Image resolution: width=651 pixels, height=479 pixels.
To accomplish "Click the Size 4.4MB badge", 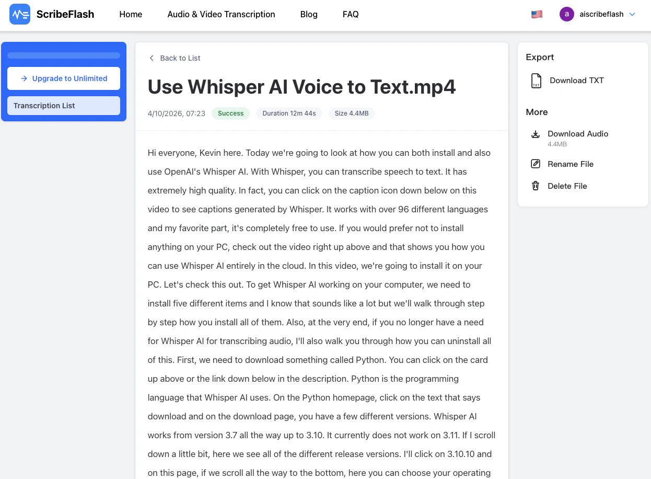I will pos(352,113).
